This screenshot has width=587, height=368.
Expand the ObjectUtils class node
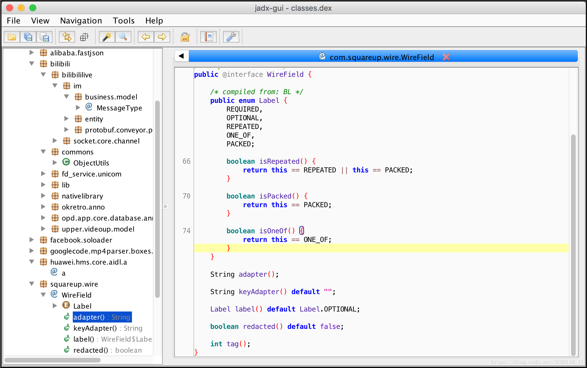coord(55,163)
